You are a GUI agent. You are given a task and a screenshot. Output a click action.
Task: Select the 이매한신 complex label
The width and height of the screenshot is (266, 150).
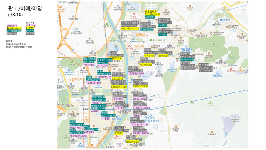[x=131, y=136]
